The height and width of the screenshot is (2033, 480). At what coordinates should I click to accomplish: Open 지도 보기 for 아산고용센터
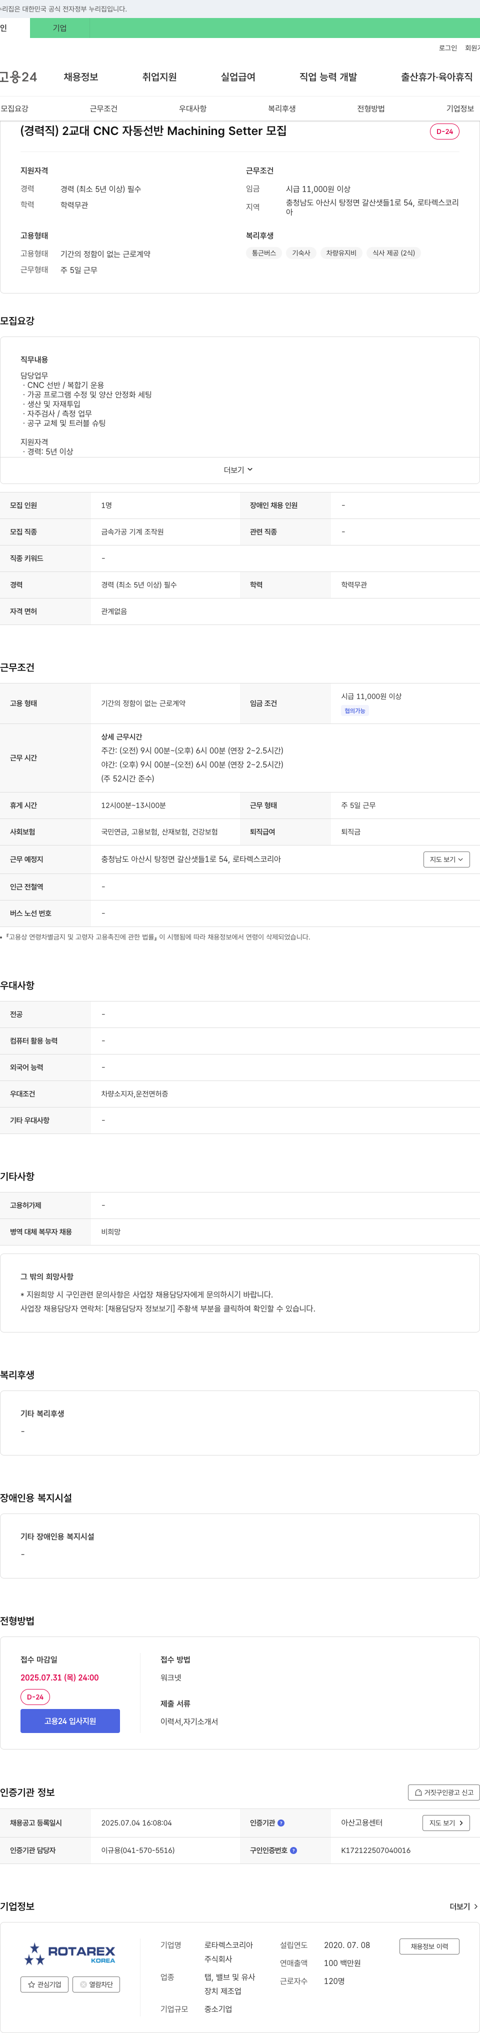(x=446, y=1822)
